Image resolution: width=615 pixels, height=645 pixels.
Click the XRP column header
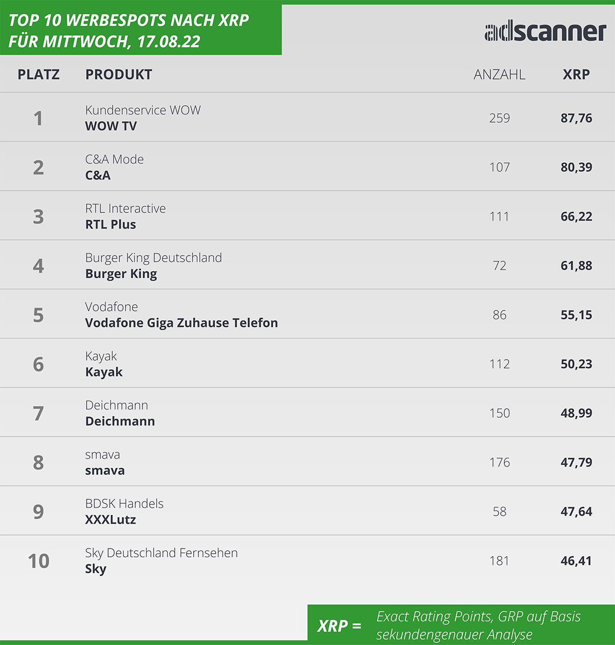pyautogui.click(x=576, y=74)
